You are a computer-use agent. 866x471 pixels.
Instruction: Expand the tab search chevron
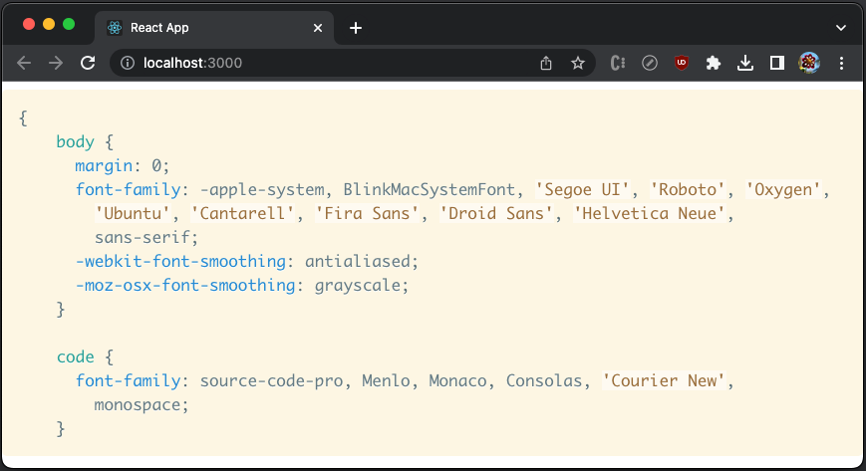tap(841, 28)
